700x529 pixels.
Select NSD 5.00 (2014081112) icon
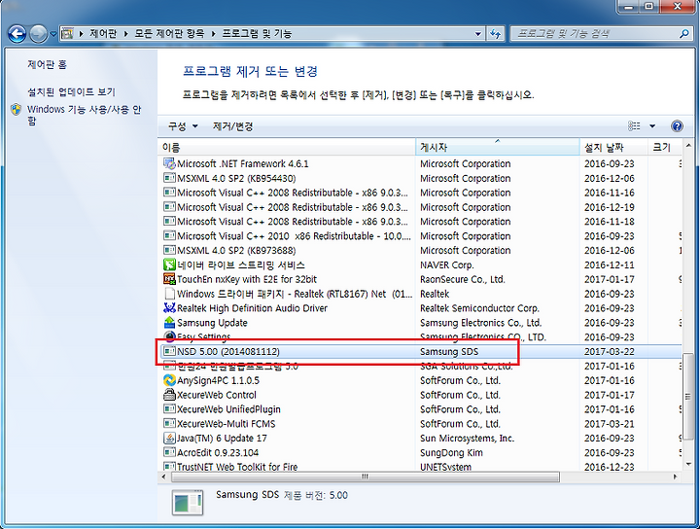click(x=169, y=351)
